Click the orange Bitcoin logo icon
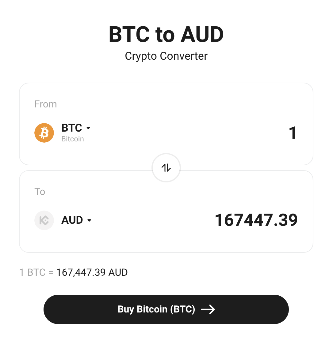The width and height of the screenshot is (333, 344). [44, 133]
